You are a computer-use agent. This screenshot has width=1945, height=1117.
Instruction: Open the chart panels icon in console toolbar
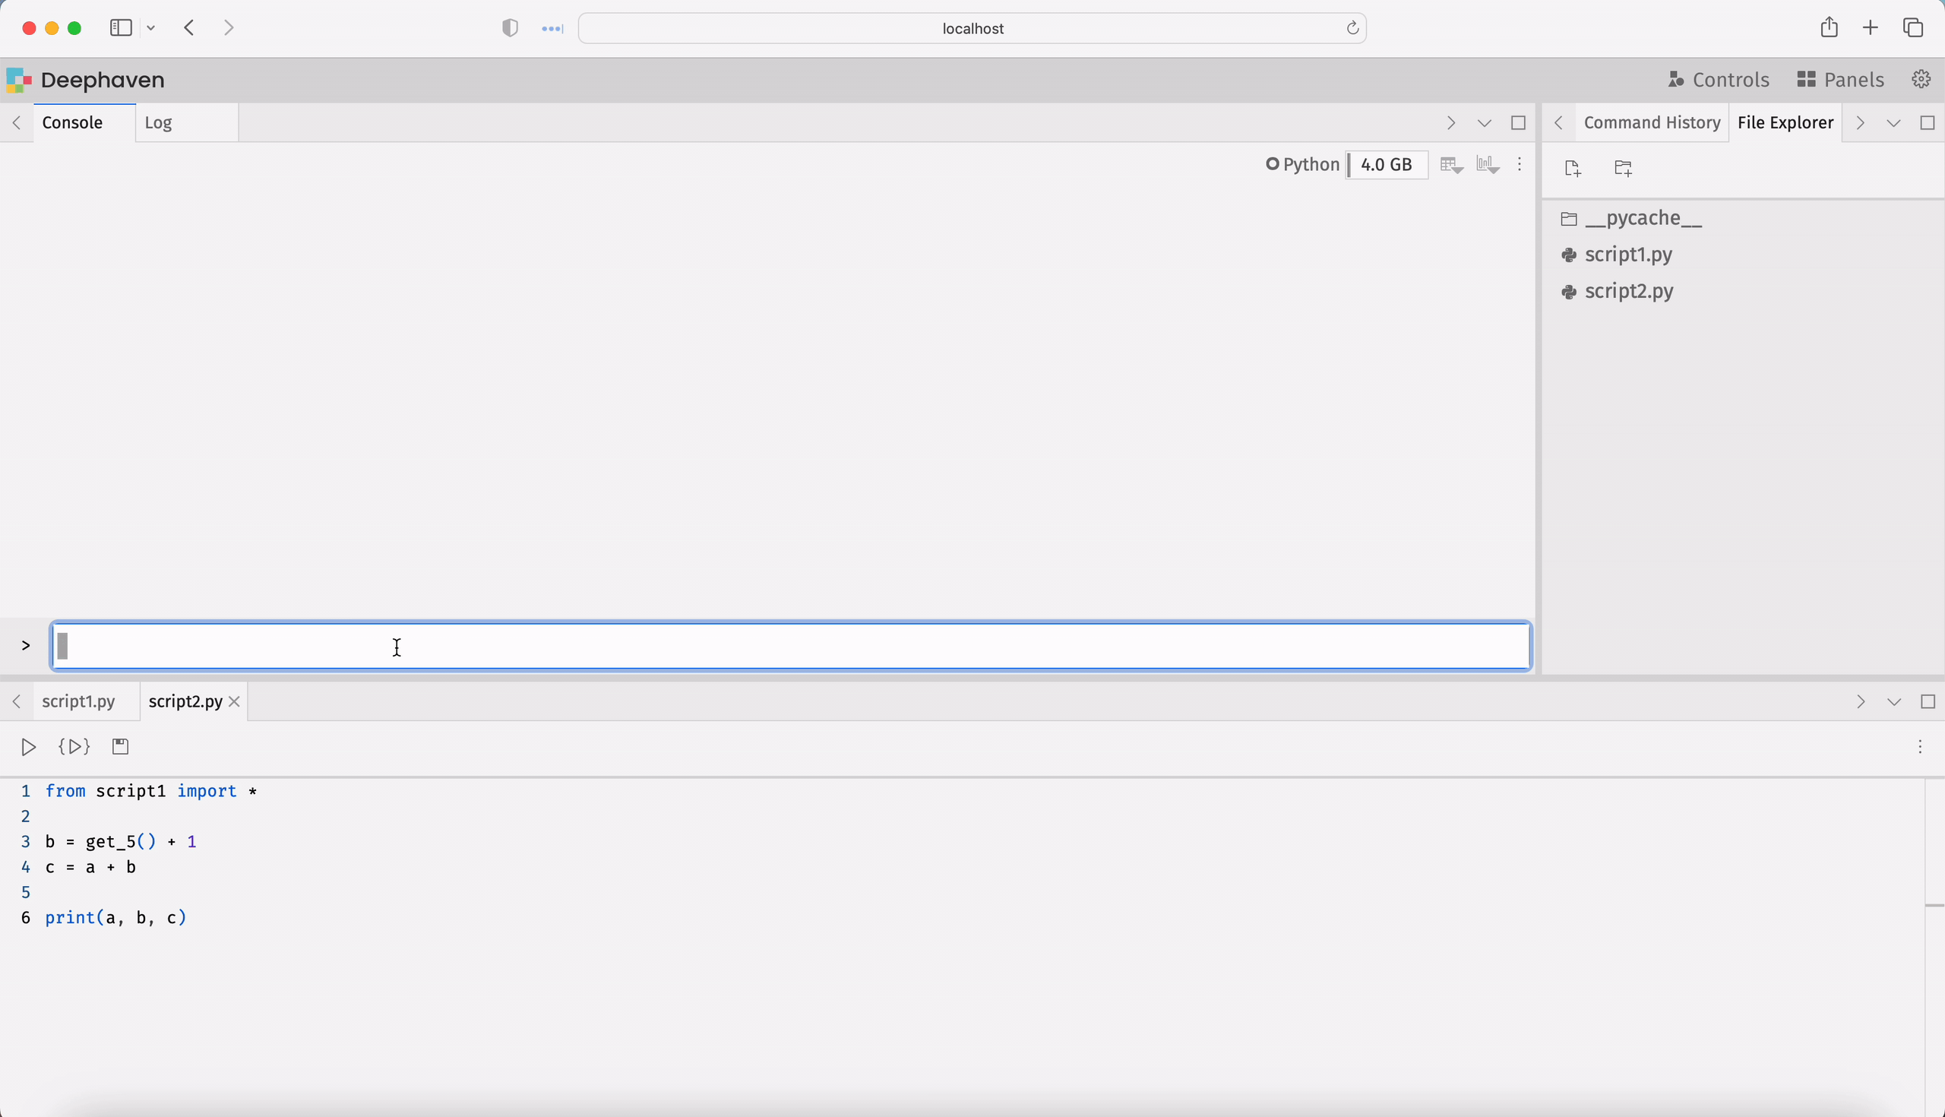click(x=1486, y=164)
